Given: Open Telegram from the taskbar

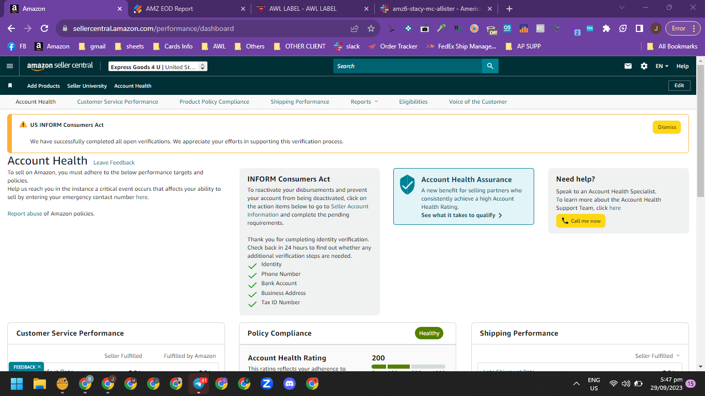Looking at the screenshot, I should pos(199,384).
